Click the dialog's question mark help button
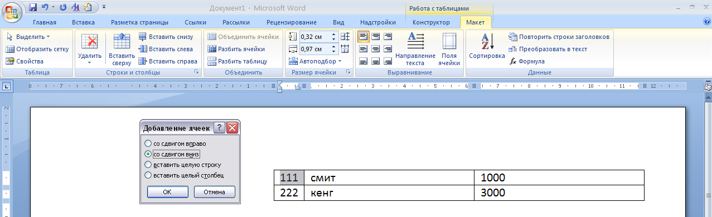Viewport: 712px width, 217px height. click(220, 128)
